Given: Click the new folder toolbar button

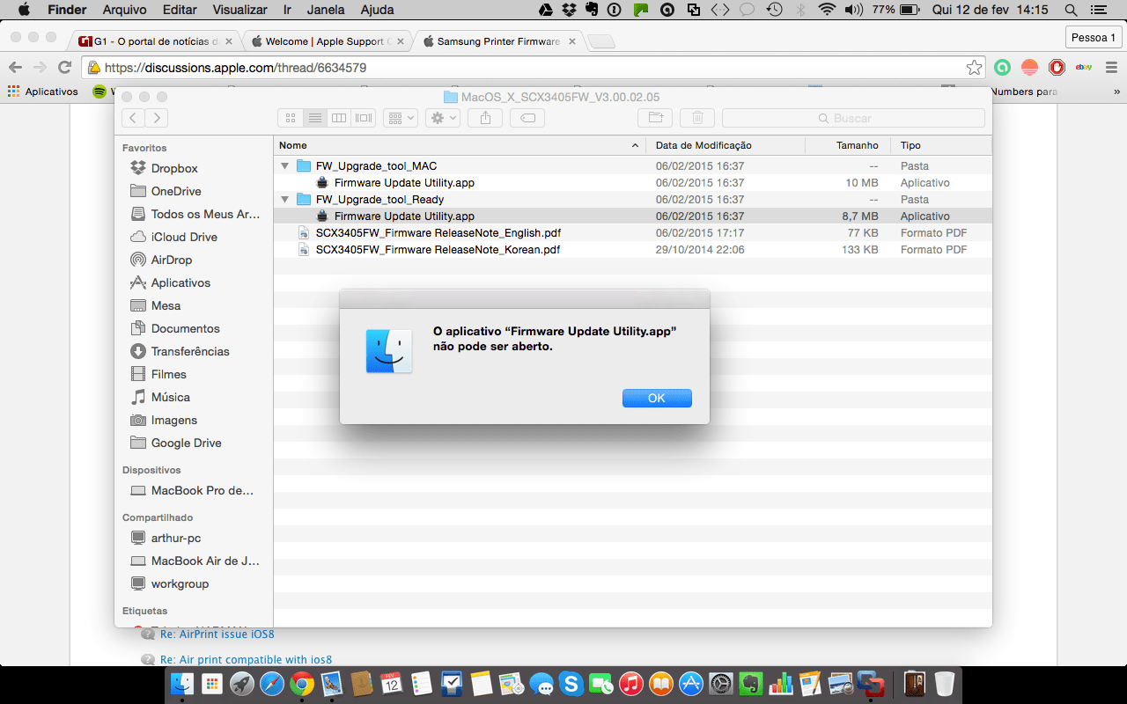Looking at the screenshot, I should point(655,118).
